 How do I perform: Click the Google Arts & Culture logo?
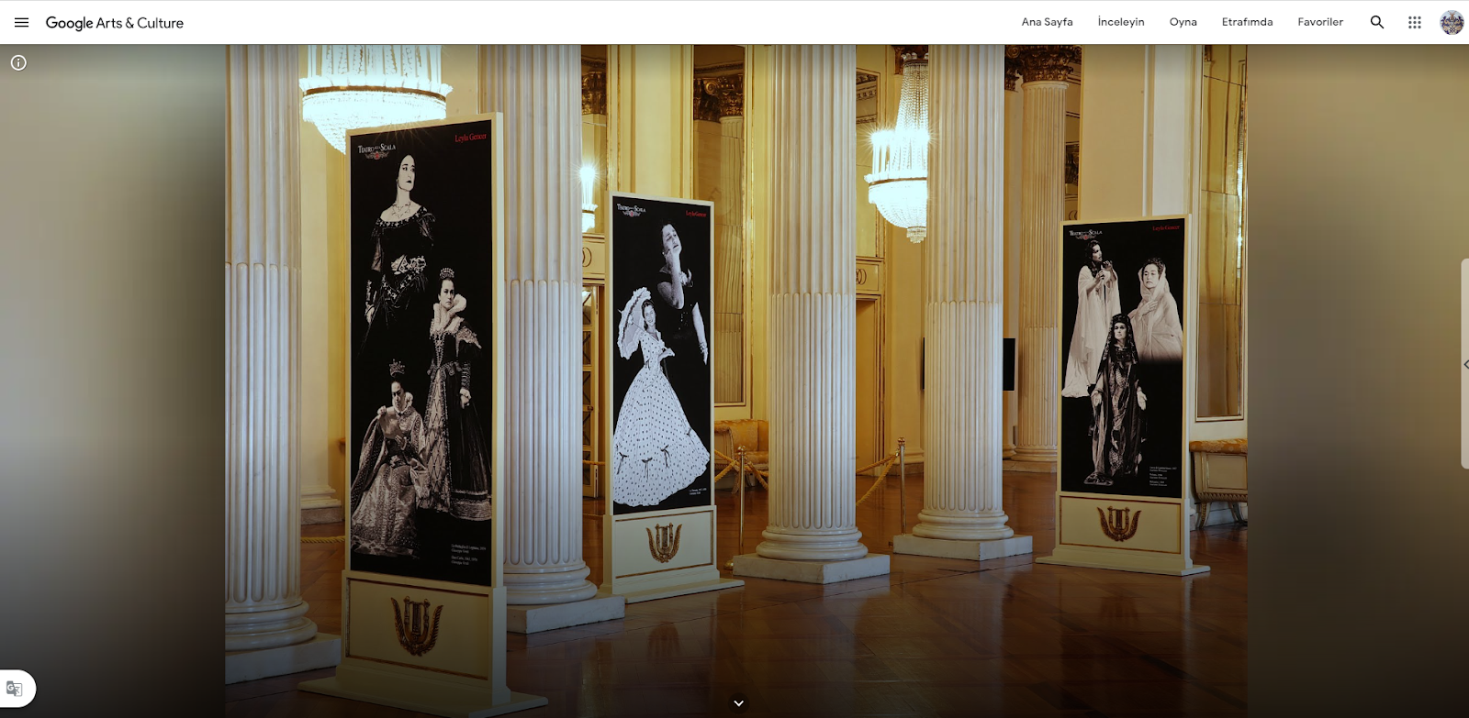(x=115, y=23)
